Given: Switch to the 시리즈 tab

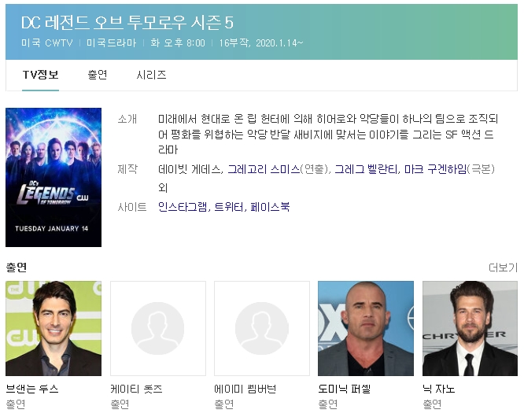Looking at the screenshot, I should [x=151, y=75].
